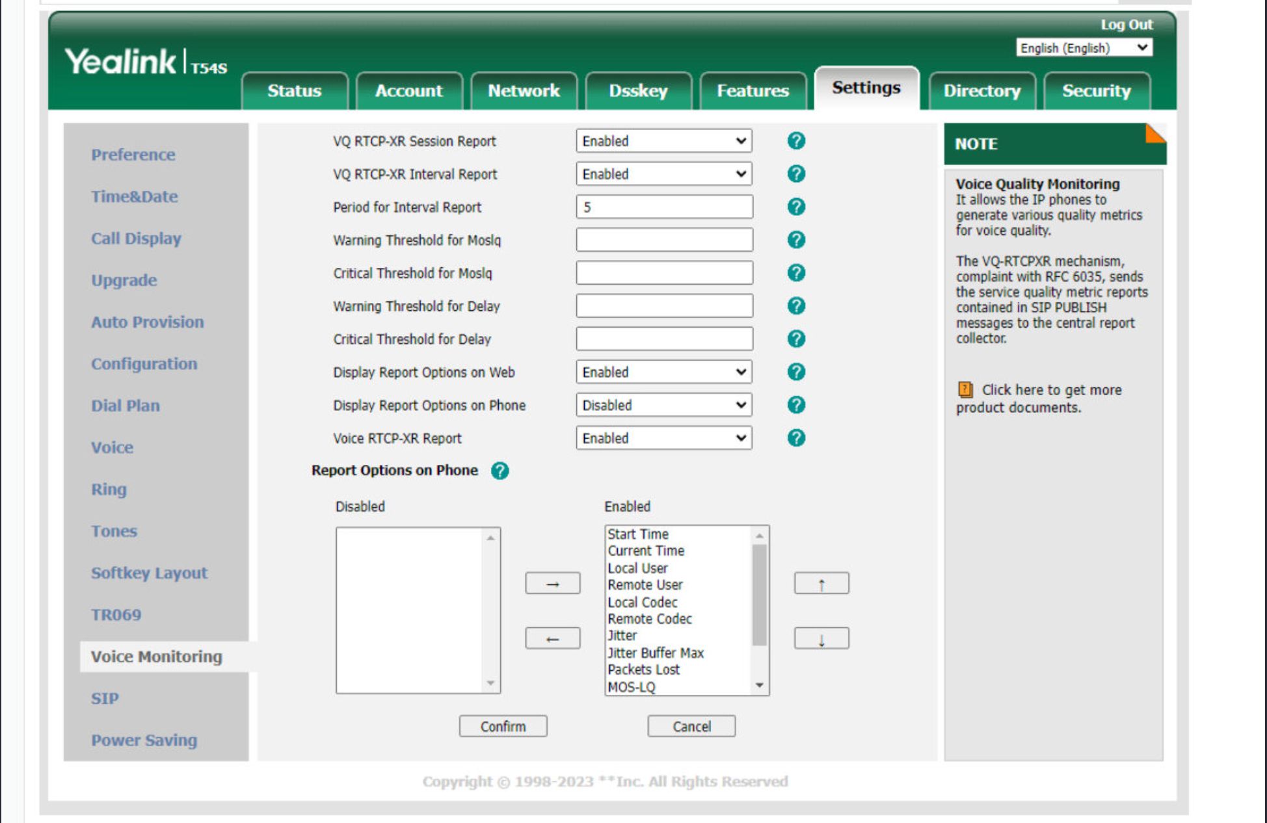Click the product documents book icon

point(965,389)
